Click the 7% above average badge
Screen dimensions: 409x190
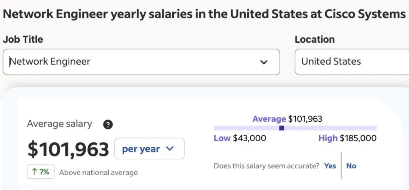pos(41,172)
